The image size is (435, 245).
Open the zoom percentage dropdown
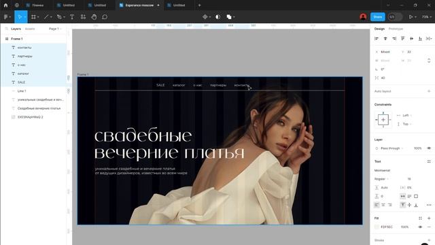click(426, 17)
